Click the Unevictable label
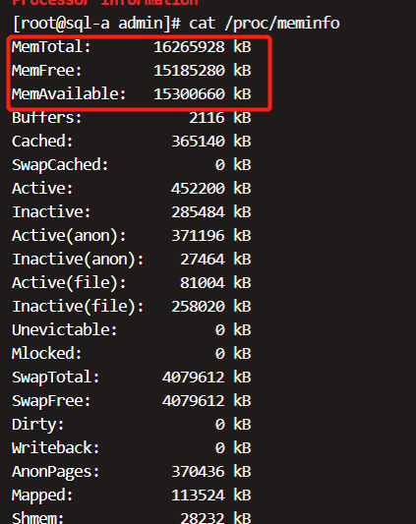416x524 pixels. (x=64, y=330)
